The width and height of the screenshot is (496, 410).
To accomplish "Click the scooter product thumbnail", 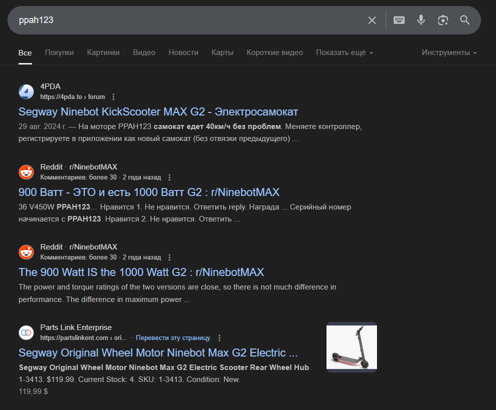I will (351, 347).
